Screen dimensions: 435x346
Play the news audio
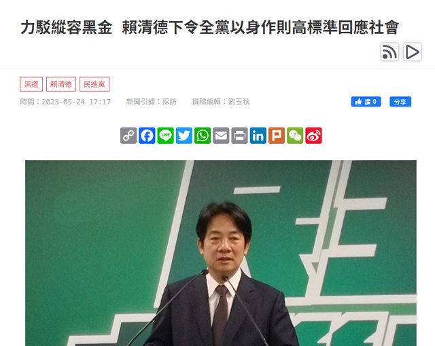pos(413,52)
